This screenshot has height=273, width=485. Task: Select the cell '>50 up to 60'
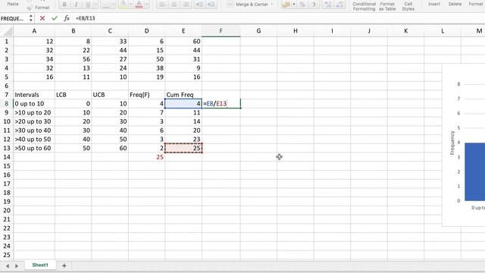coord(34,149)
